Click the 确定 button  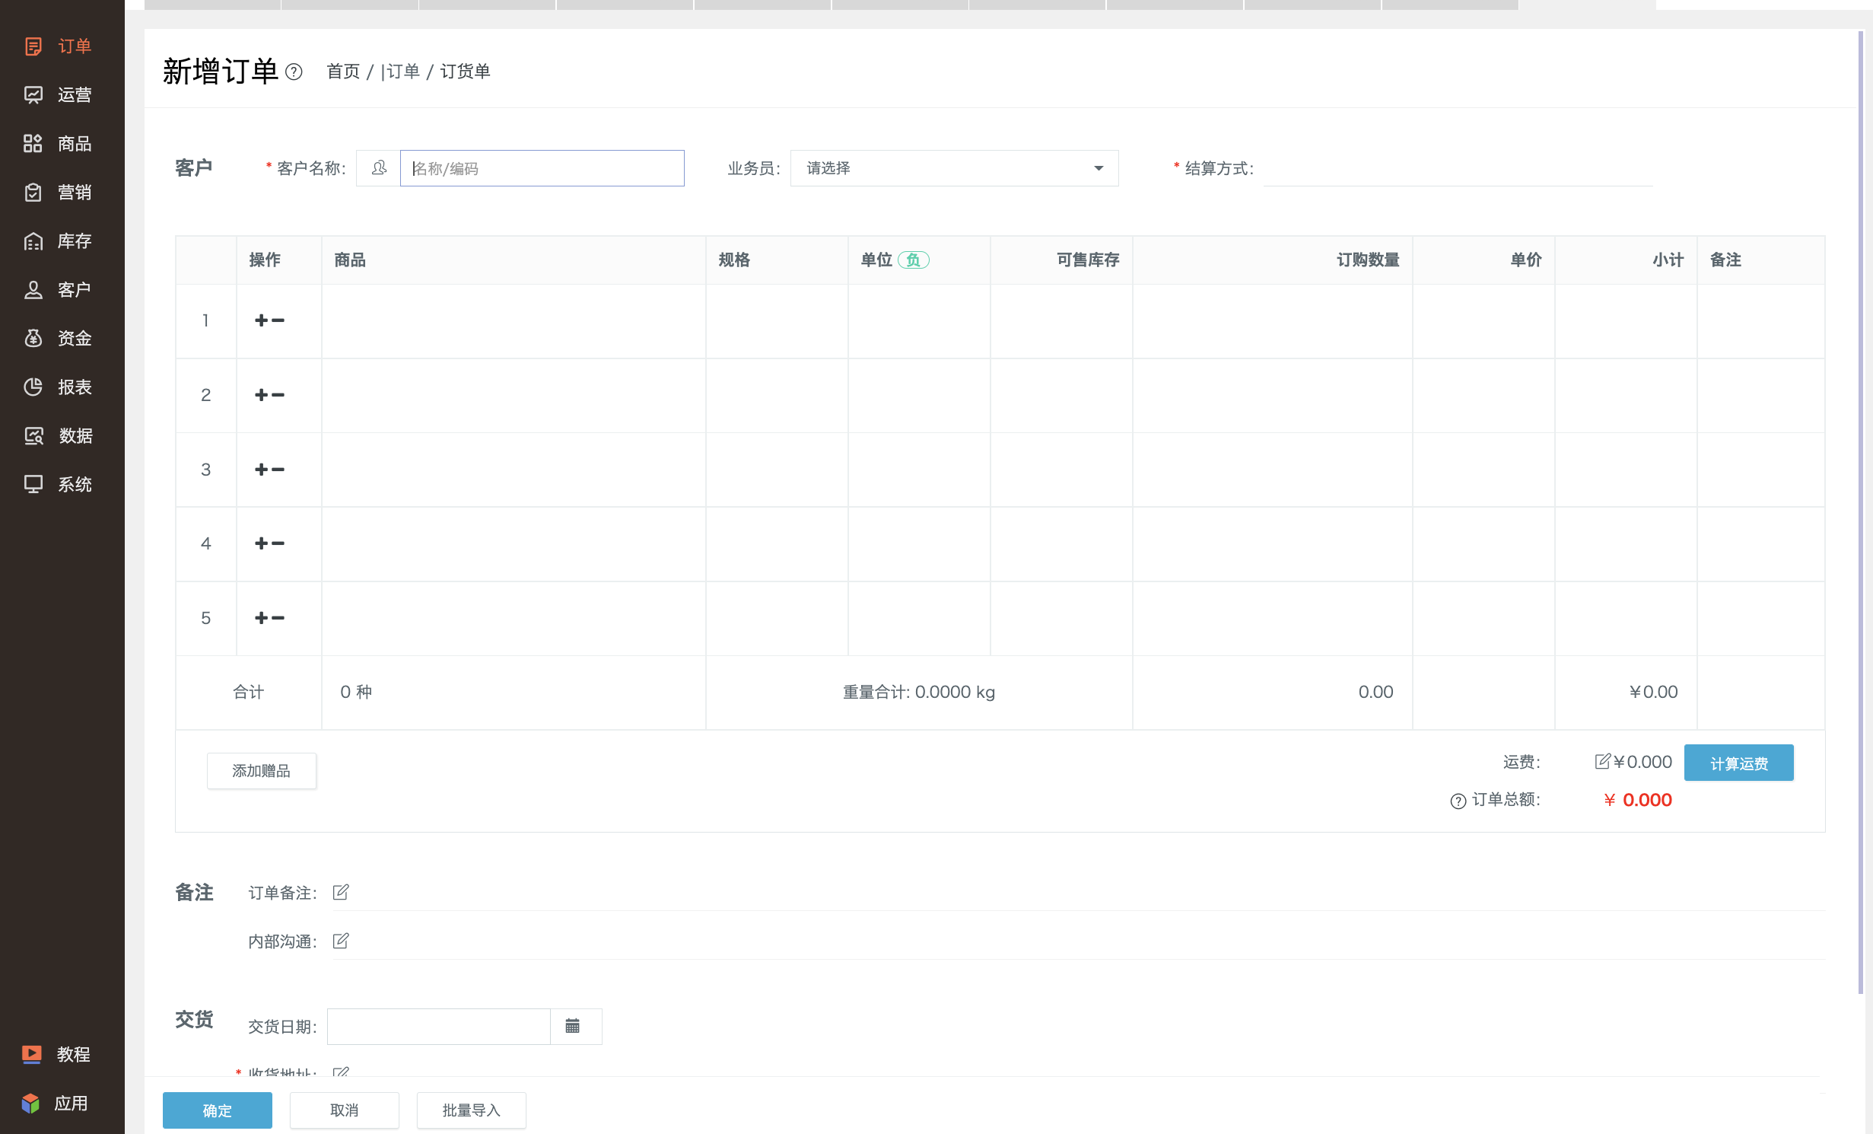tap(218, 1110)
